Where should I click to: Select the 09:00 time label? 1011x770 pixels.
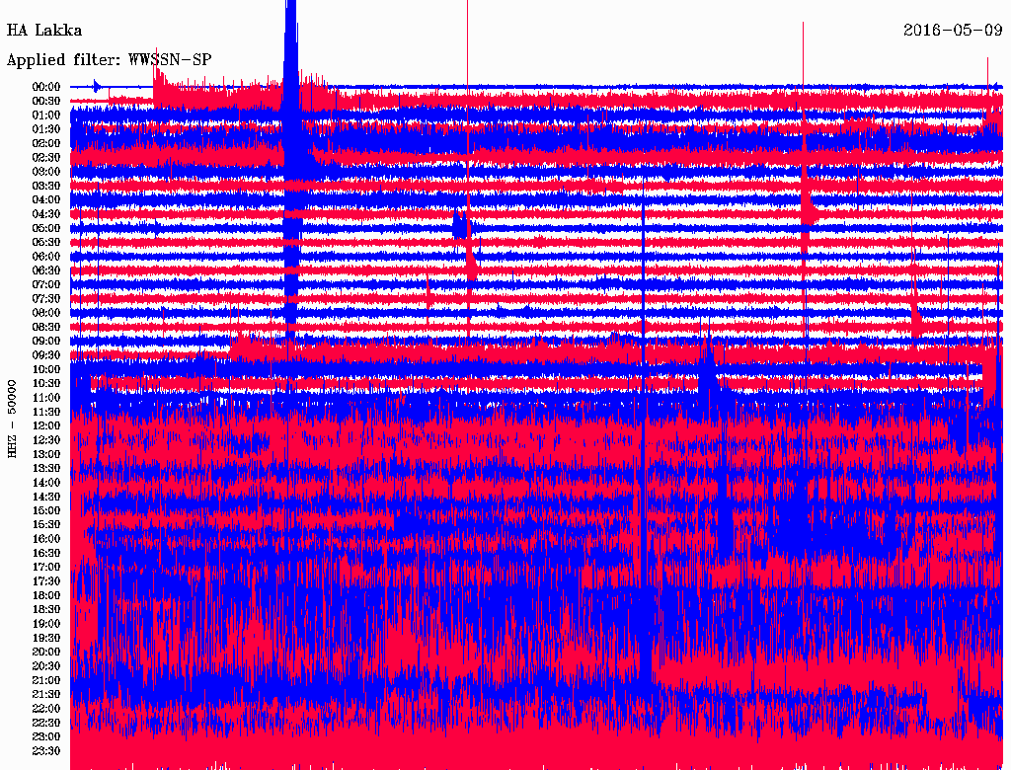click(46, 342)
